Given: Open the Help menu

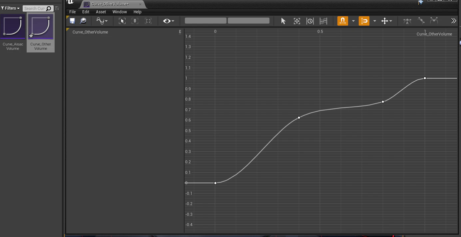Looking at the screenshot, I should click(x=138, y=12).
